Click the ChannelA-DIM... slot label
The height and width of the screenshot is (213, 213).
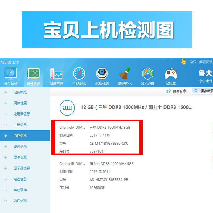[72, 128]
